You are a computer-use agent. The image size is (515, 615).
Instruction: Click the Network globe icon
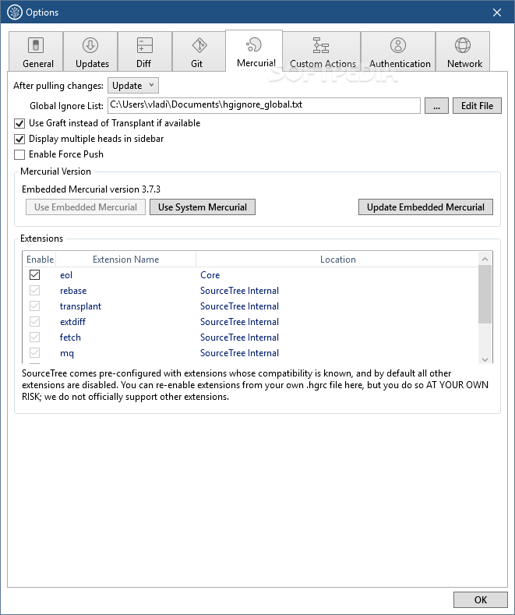click(463, 45)
